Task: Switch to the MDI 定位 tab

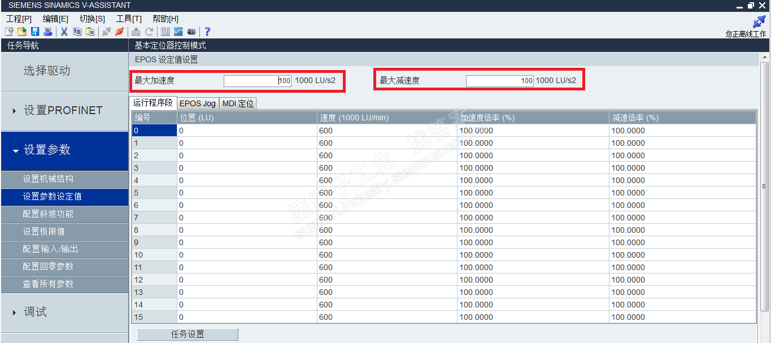Action: click(x=238, y=103)
